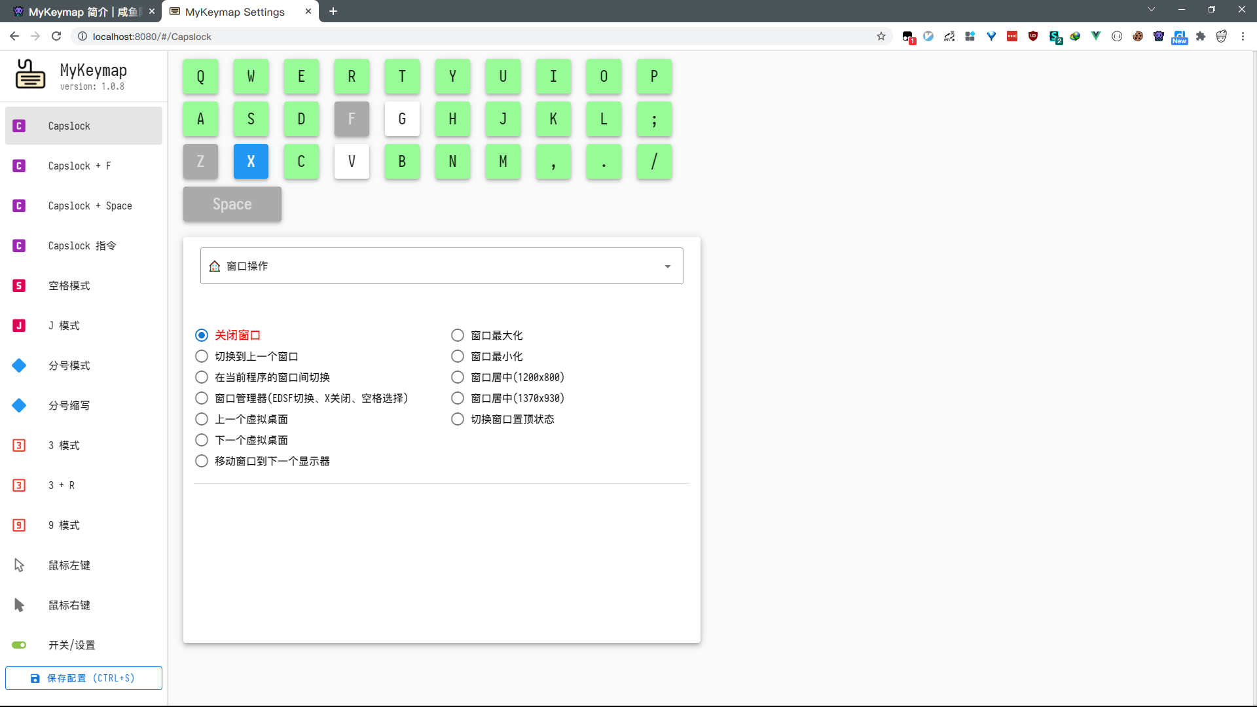Screen dimensions: 1257x707
Task: Open the Chrome three-dot menu
Action: tap(1243, 37)
